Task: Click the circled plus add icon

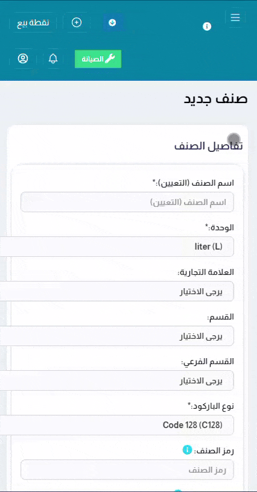Action: pyautogui.click(x=77, y=22)
